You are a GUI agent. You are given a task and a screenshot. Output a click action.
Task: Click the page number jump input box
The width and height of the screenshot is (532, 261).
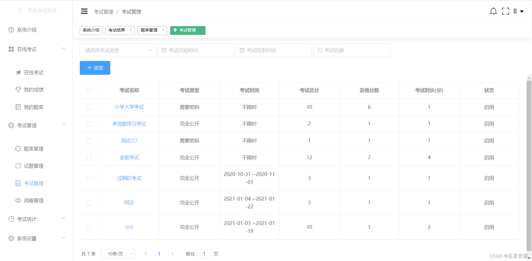[x=204, y=254]
